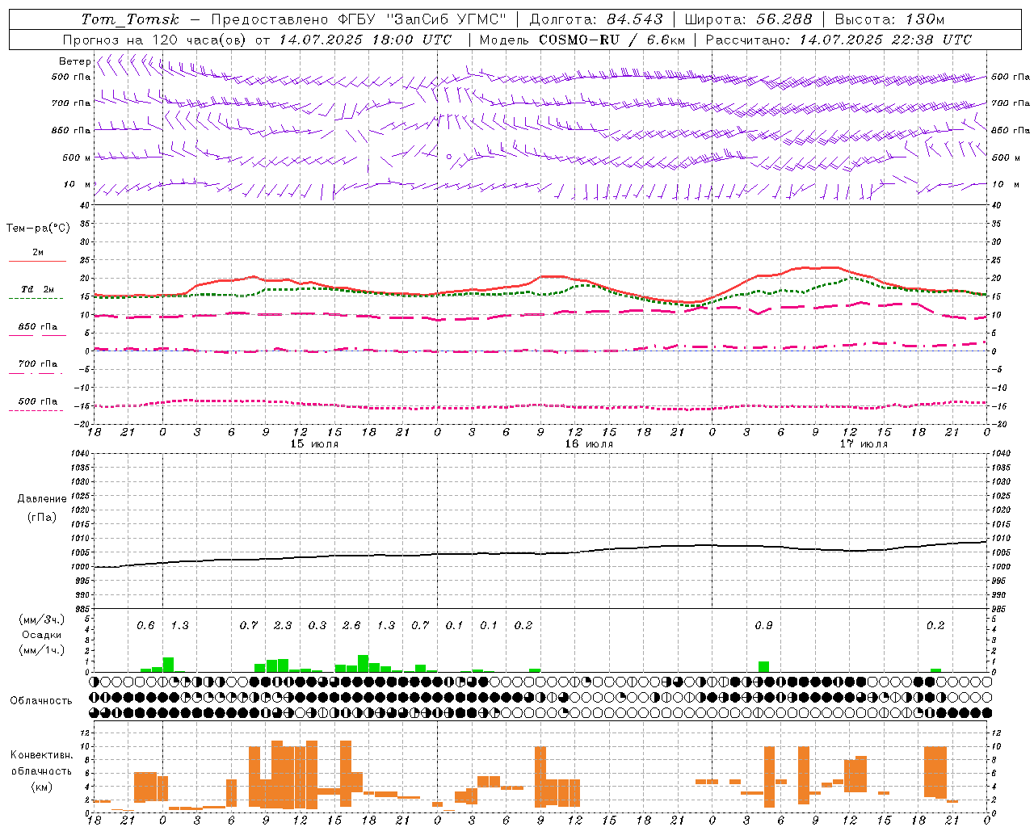This screenshot has width=1034, height=827.
Task: Click the 15 июля date label
Action: (314, 444)
